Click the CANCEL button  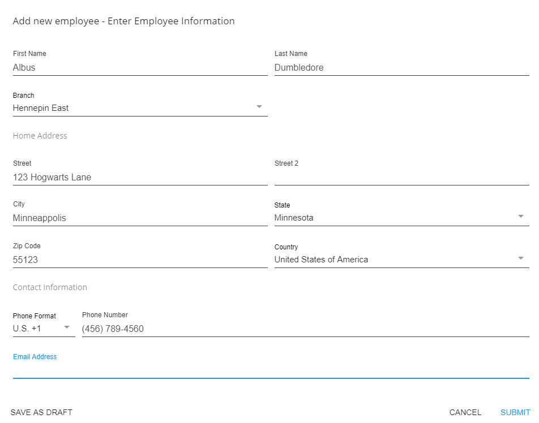(x=465, y=412)
